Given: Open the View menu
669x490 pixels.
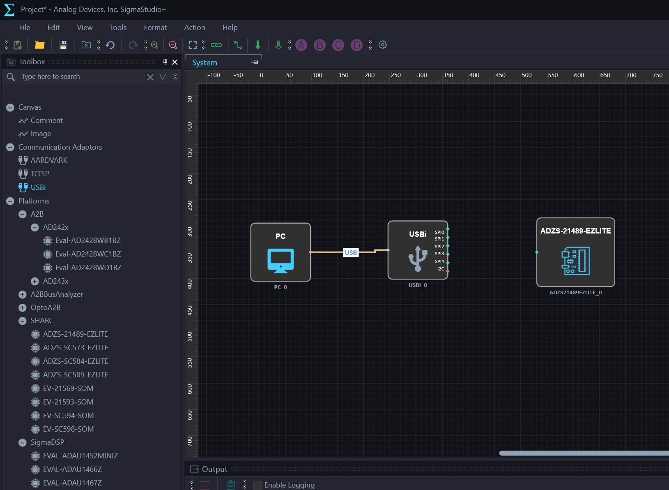Looking at the screenshot, I should [x=85, y=28].
